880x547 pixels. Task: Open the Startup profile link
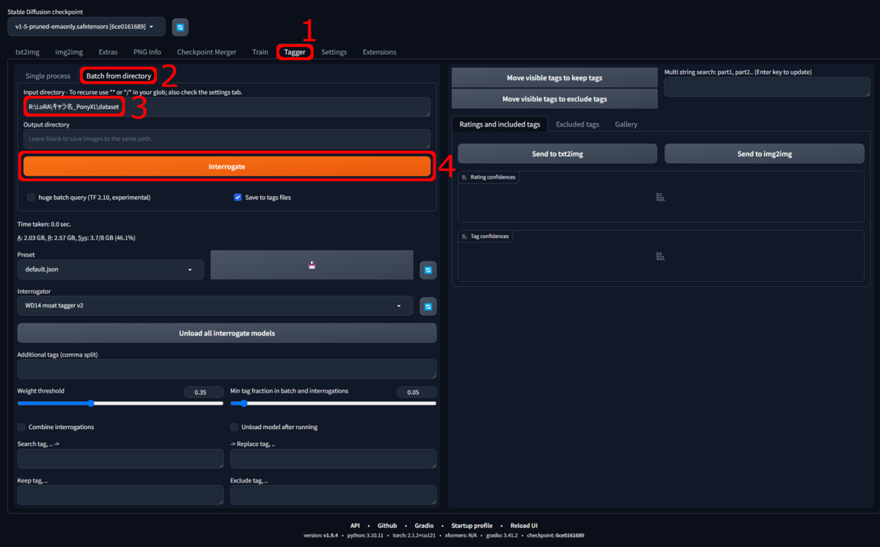tap(472, 526)
